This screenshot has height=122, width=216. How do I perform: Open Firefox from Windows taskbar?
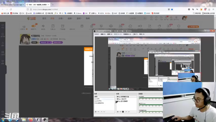coord(31,120)
